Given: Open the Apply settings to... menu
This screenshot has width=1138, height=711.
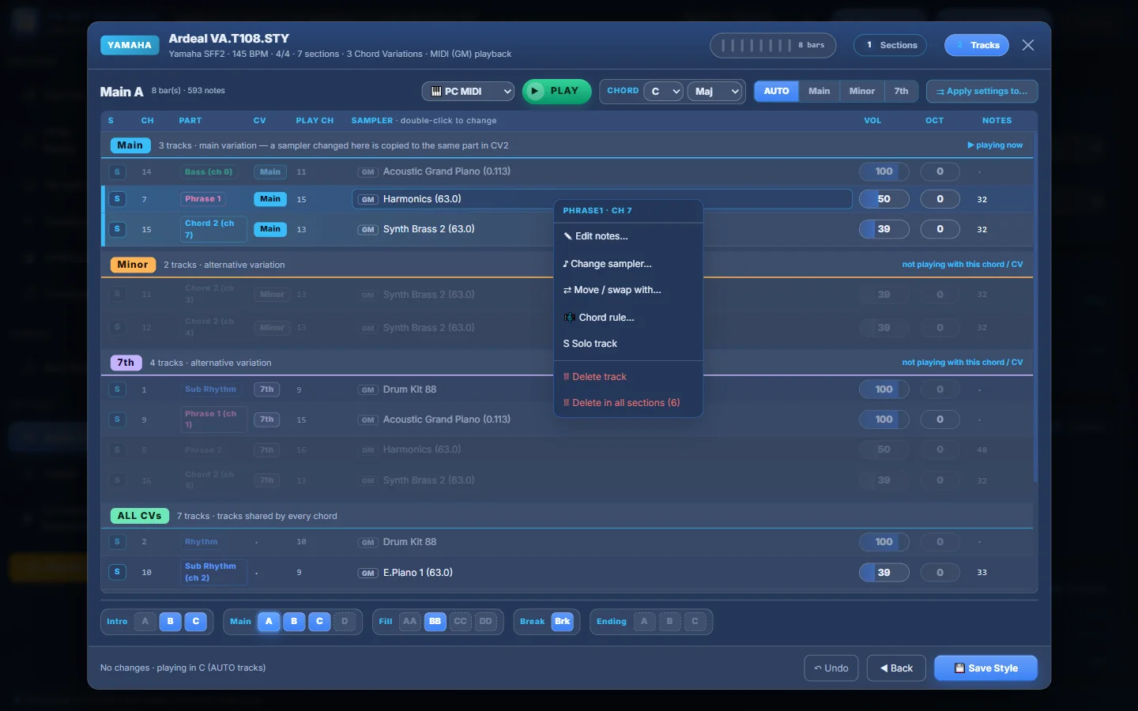Looking at the screenshot, I should click(982, 92).
